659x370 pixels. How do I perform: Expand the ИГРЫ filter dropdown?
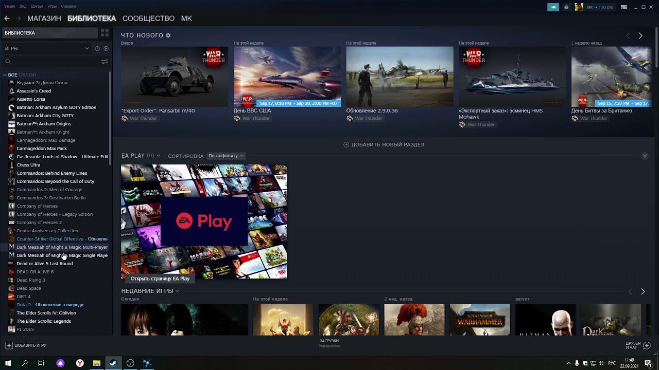pyautogui.click(x=46, y=49)
